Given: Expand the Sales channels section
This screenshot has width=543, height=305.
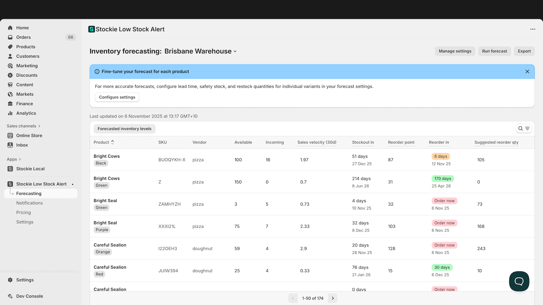Looking at the screenshot, I should pos(39,126).
